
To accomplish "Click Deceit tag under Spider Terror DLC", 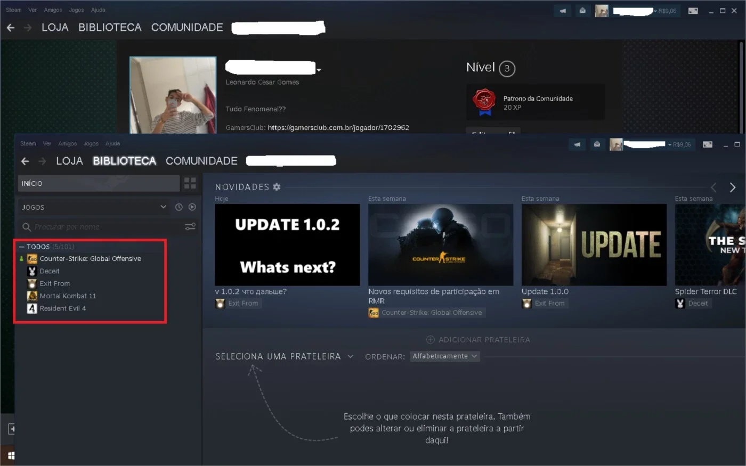I will point(693,304).
